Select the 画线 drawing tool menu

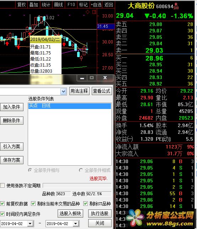pos(58,5)
